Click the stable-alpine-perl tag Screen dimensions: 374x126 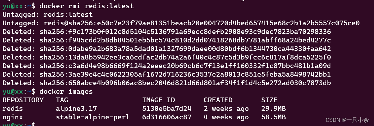pos(93,117)
